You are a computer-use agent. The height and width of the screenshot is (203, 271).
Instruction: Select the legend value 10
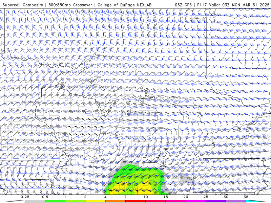pos(146,197)
